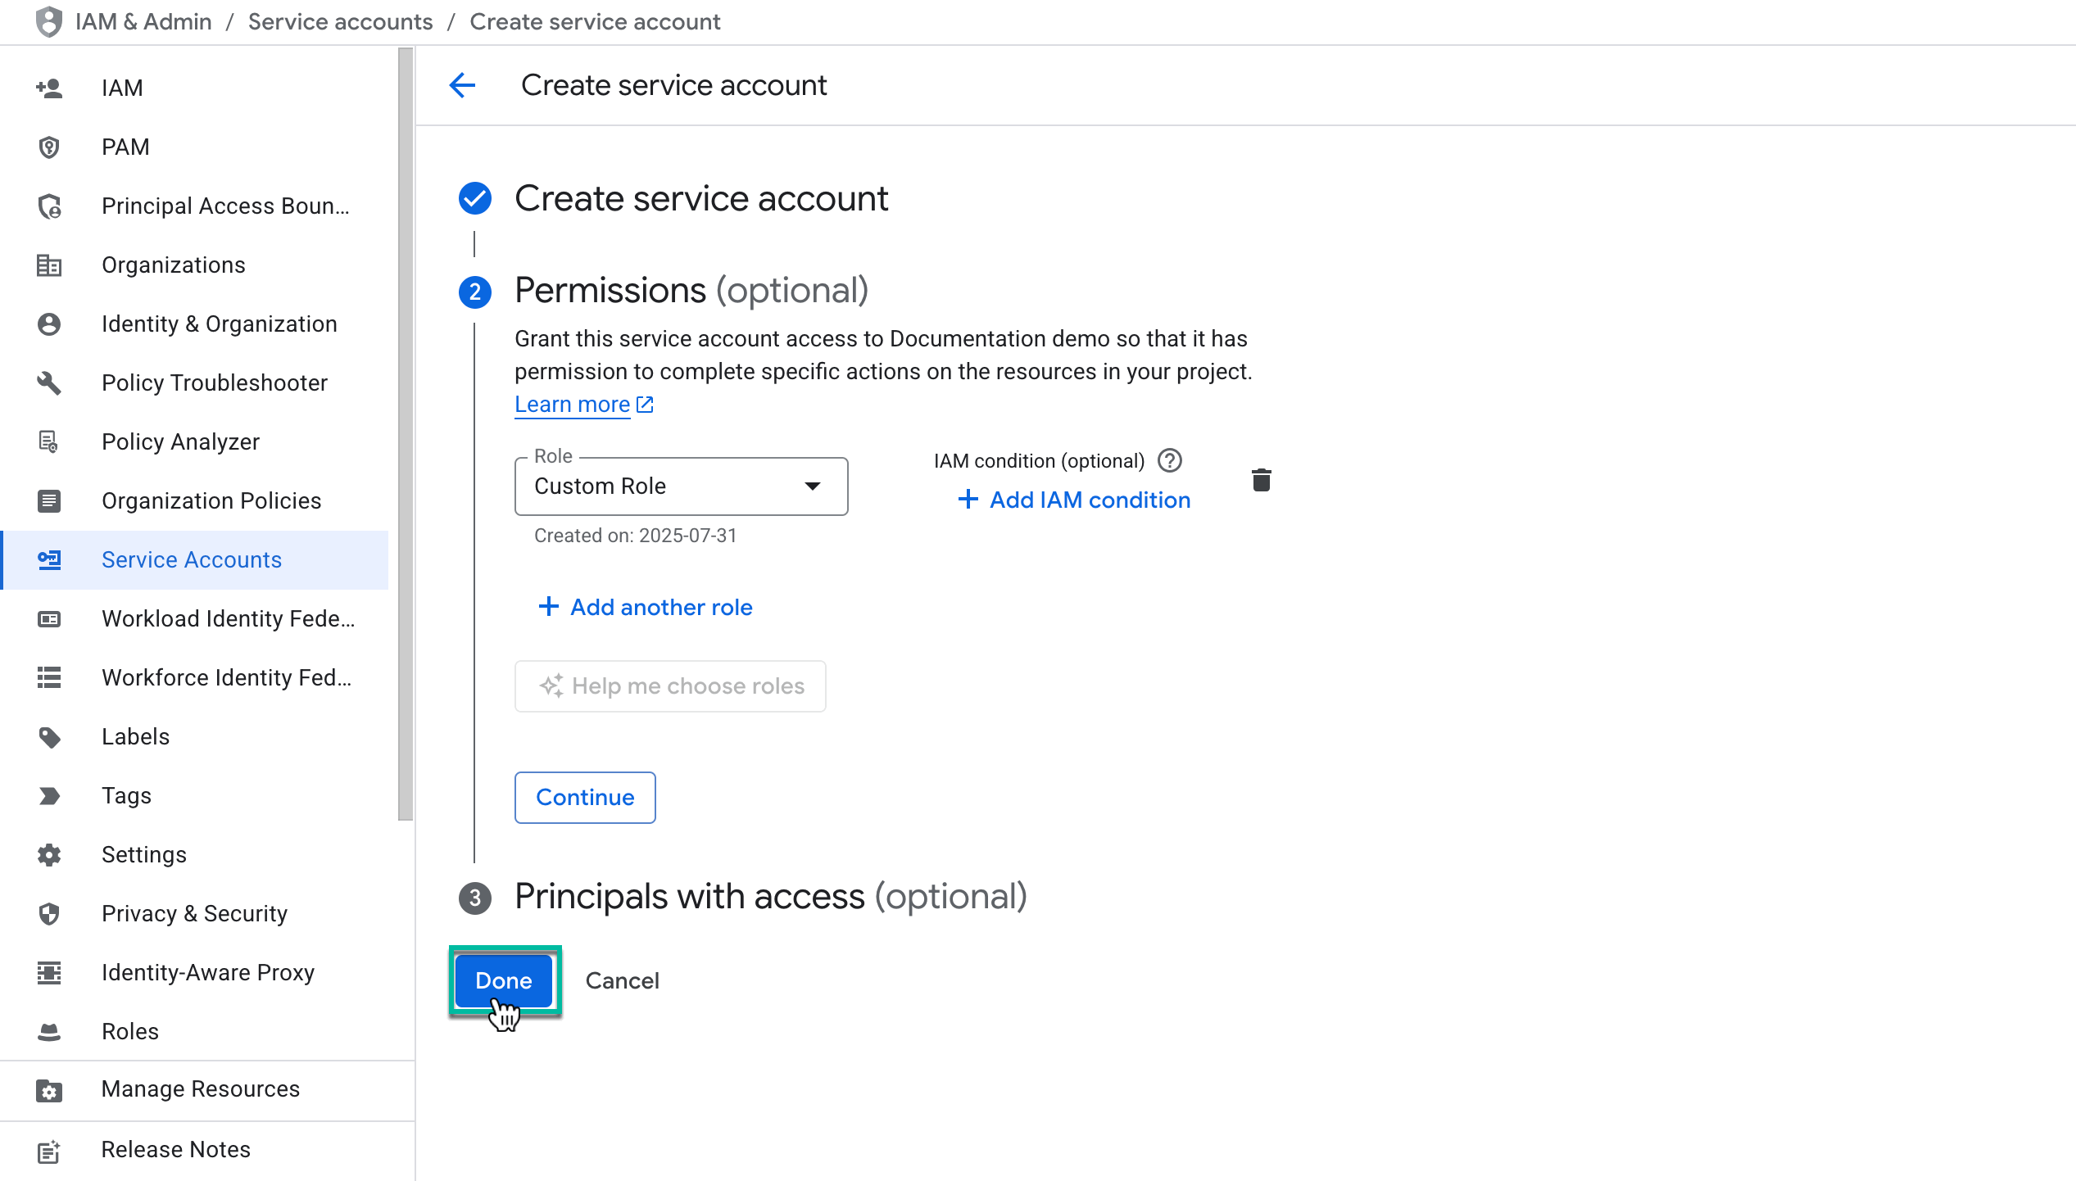Image resolution: width=2076 pixels, height=1181 pixels.
Task: Click the Labels tag icon
Action: pos(48,736)
